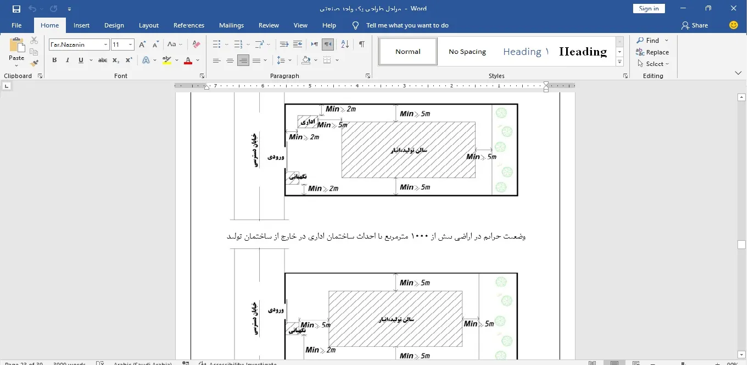
Task: Click the Clear All Formatting eraser icon
Action: coord(197,45)
